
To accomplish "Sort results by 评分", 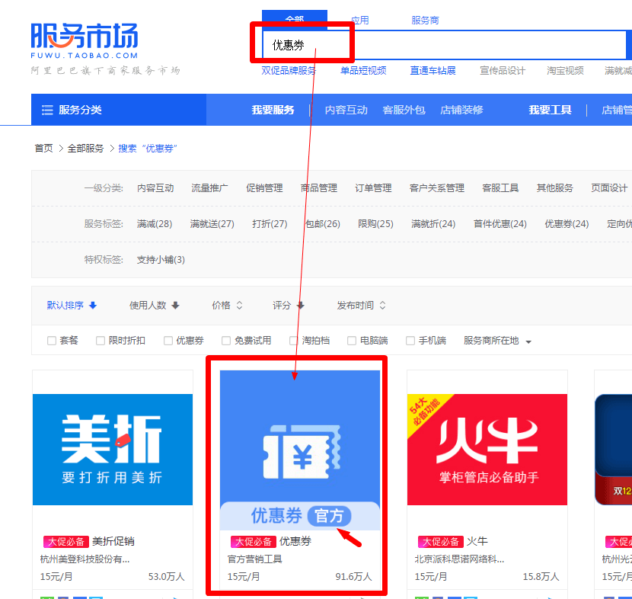I will (288, 306).
